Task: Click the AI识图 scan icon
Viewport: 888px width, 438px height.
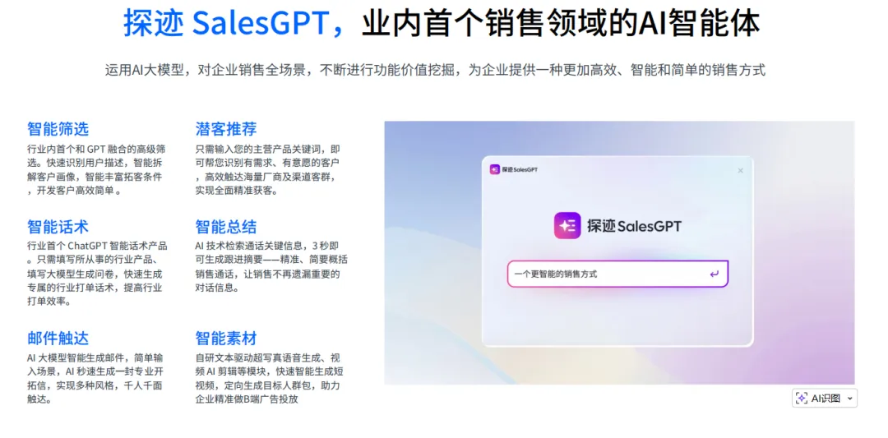Action: pos(802,398)
